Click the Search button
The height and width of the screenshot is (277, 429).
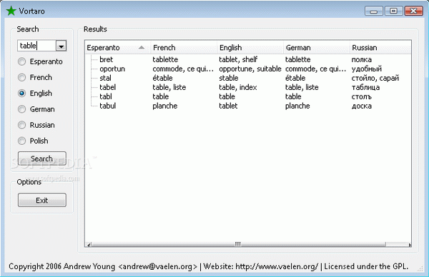42,158
